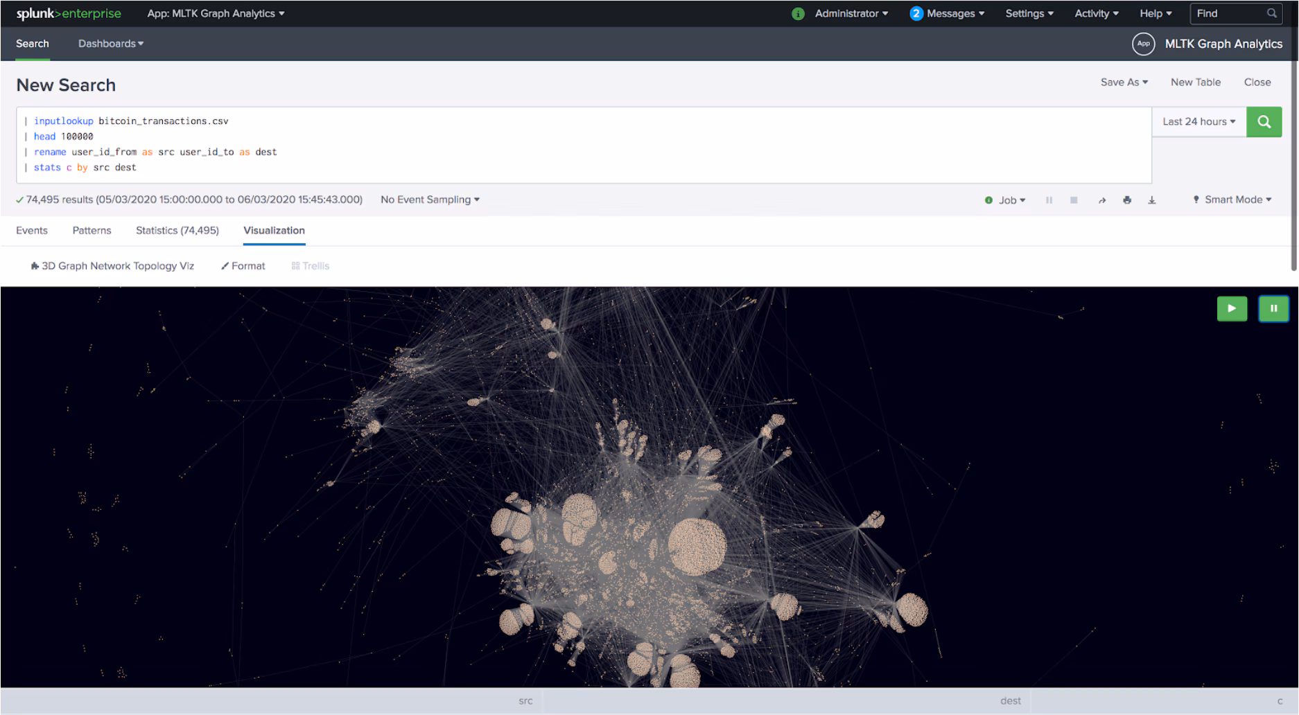Open the Smart Mode selector
Screen dimensions: 1299x715
point(1232,200)
